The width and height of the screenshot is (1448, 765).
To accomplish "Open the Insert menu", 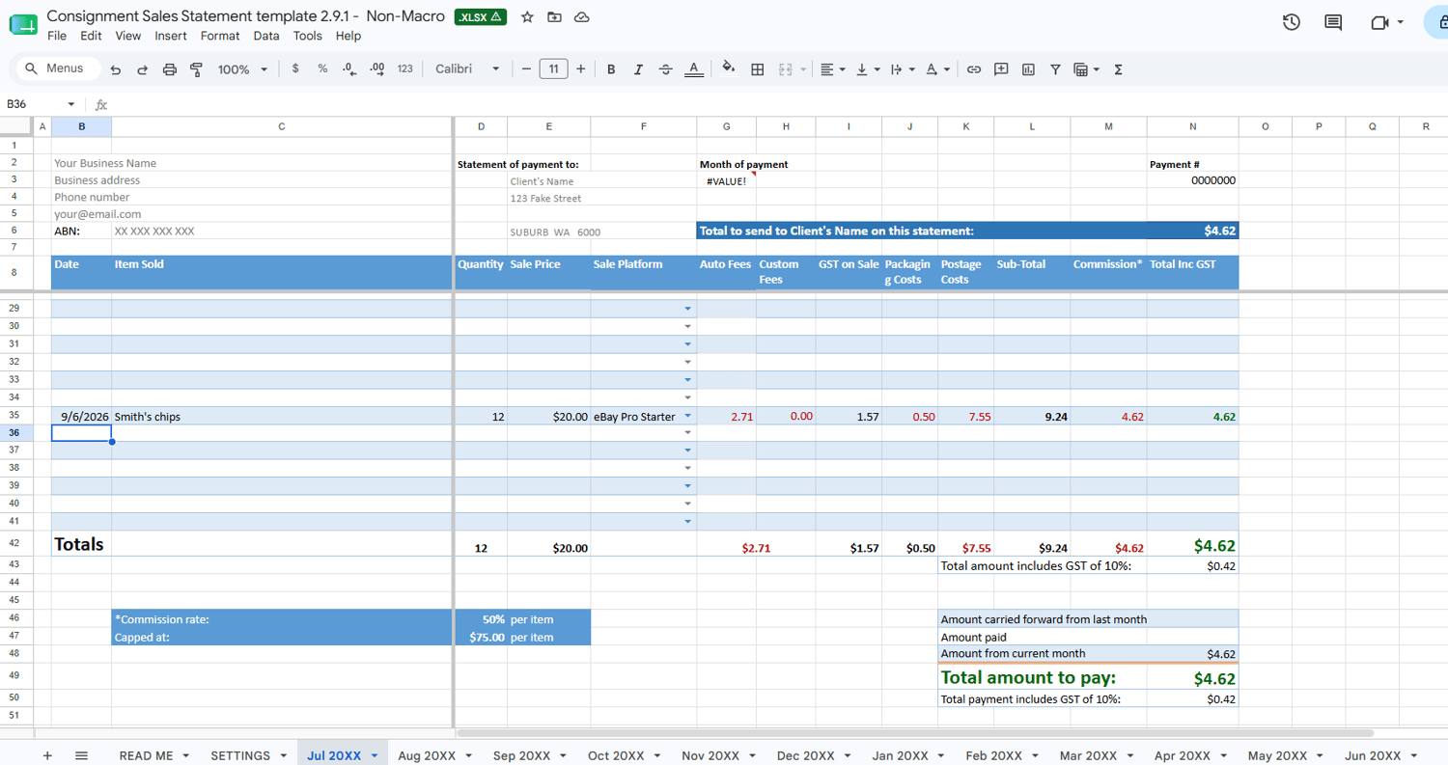I will click(x=171, y=36).
